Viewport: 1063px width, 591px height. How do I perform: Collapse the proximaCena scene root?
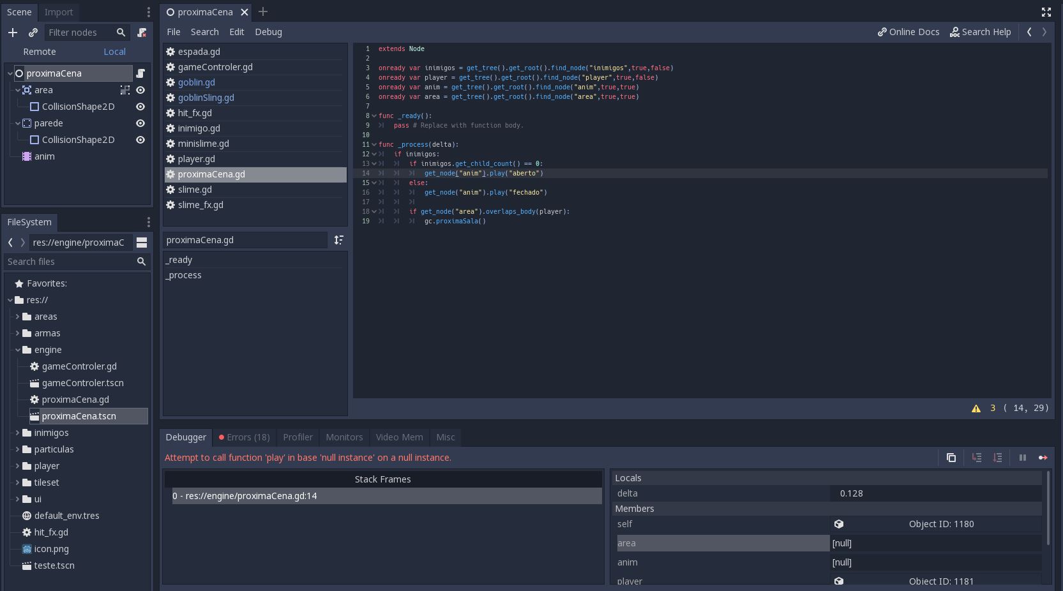coord(10,73)
